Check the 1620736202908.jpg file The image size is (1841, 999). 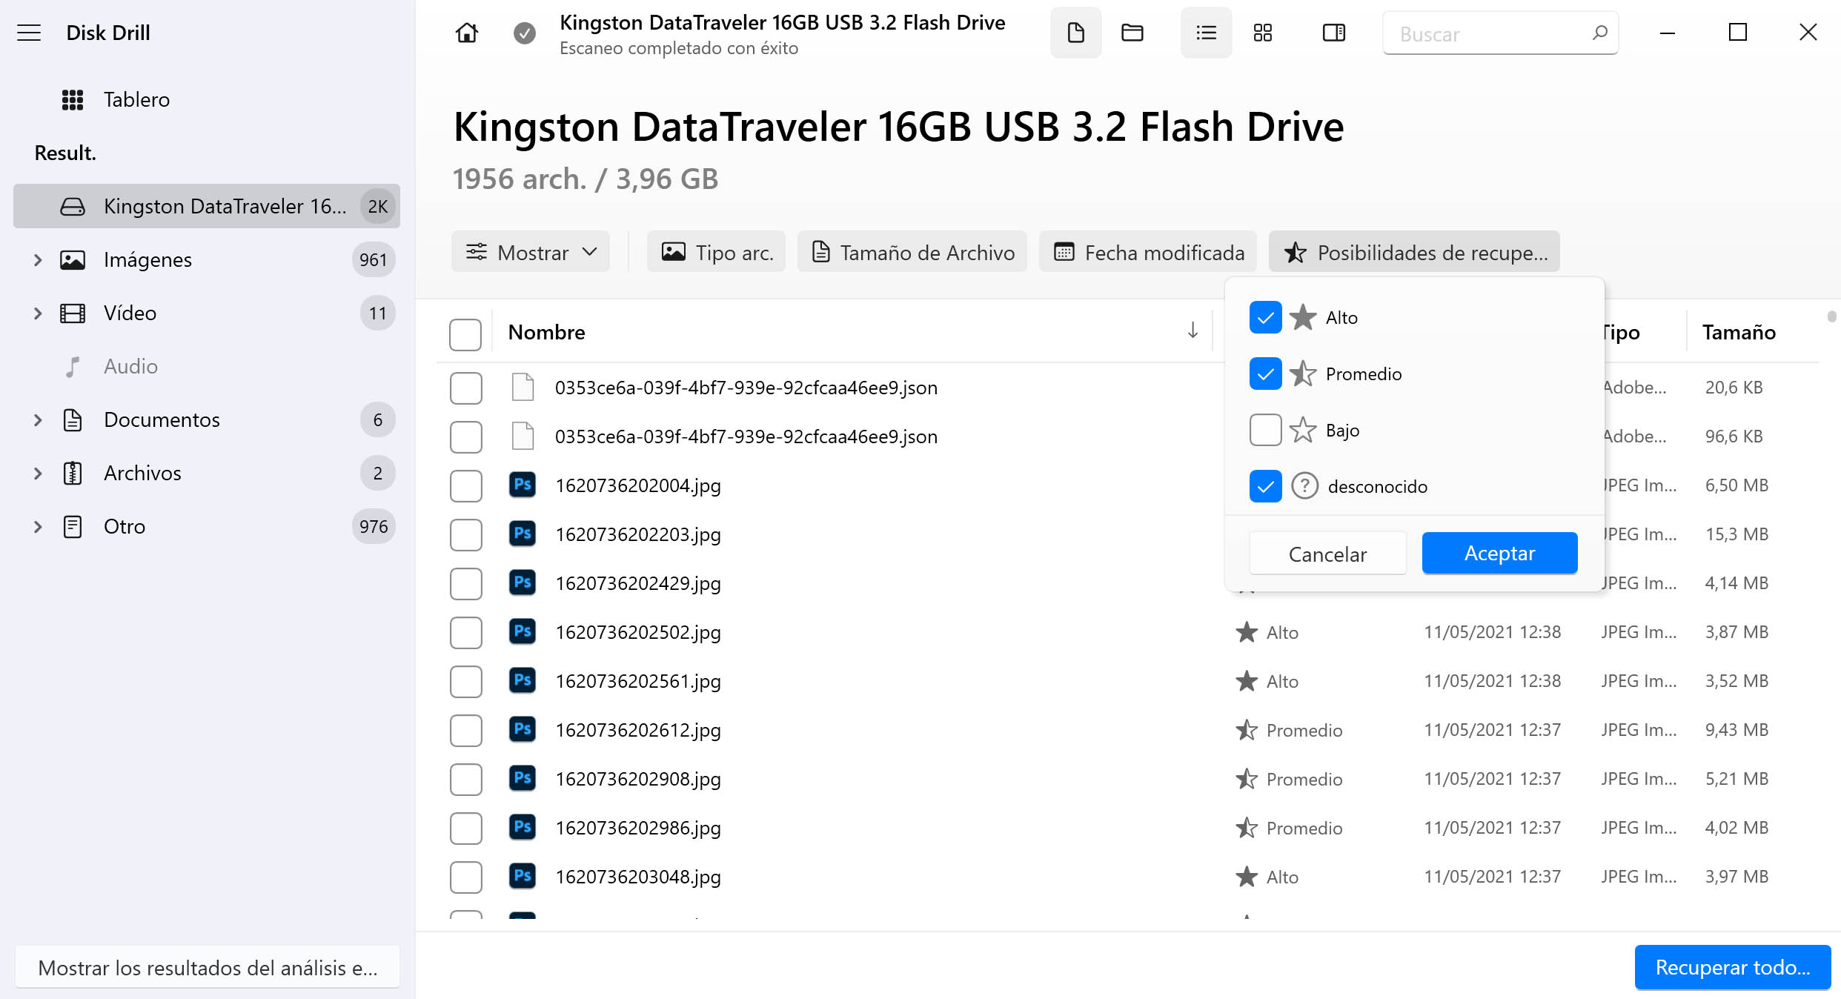coord(465,779)
